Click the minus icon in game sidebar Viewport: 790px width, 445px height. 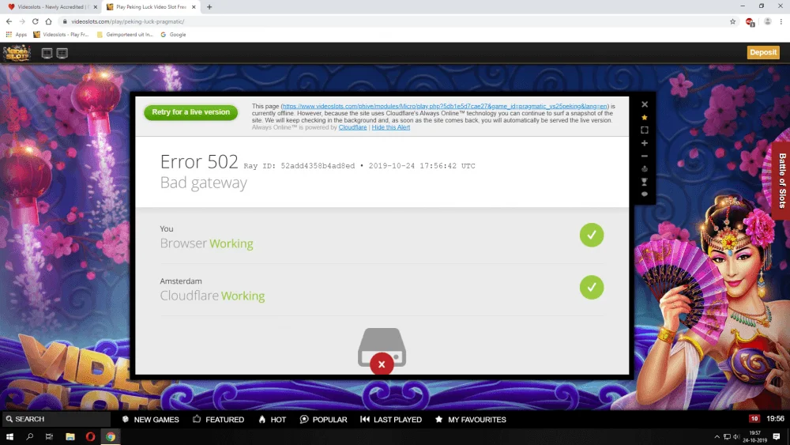645,157
